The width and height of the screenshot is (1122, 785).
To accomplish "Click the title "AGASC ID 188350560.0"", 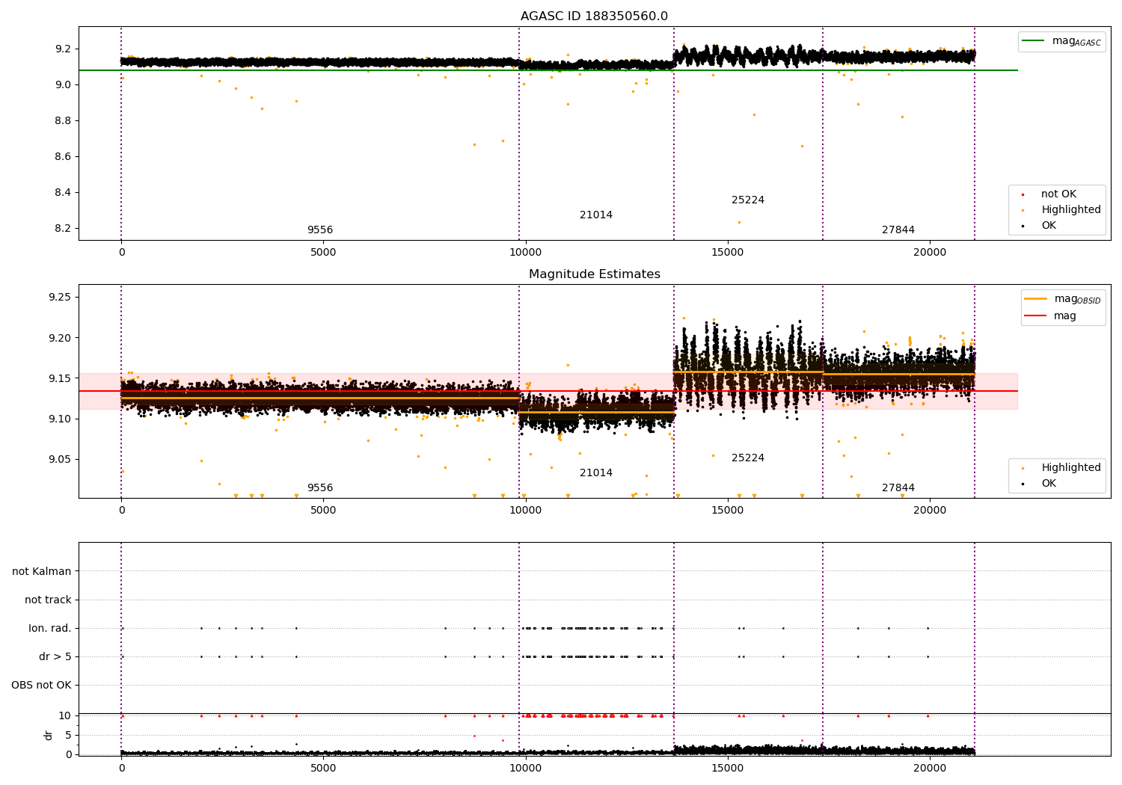I will tap(594, 16).
